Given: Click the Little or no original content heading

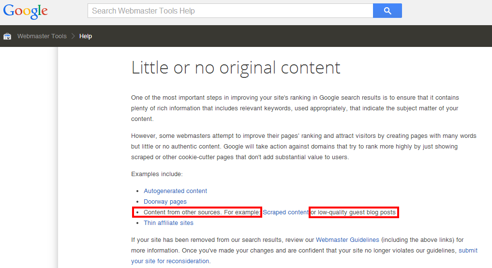Looking at the screenshot, I should point(236,68).
